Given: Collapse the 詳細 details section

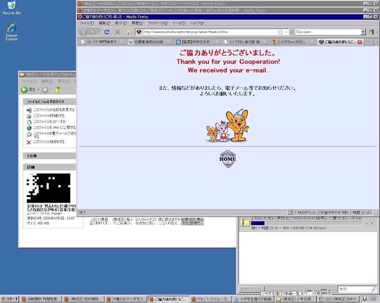Looking at the screenshot, I should pyautogui.click(x=50, y=167).
